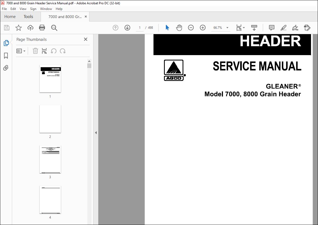The width and height of the screenshot is (318, 225).
Task: Click the print pages thumbnail icon
Action: tap(44, 51)
